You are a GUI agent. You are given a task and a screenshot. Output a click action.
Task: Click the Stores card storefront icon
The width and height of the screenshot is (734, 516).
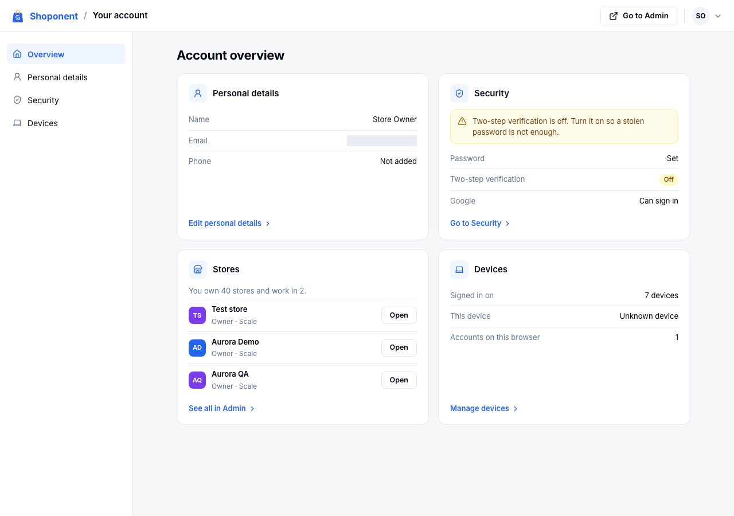(x=198, y=269)
